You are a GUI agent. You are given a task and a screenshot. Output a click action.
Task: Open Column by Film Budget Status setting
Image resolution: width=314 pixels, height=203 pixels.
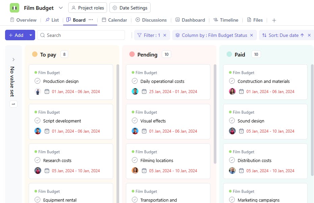click(211, 35)
